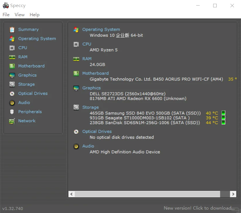Click CPU heading link in summary
241x213 pixels.
[87, 44]
